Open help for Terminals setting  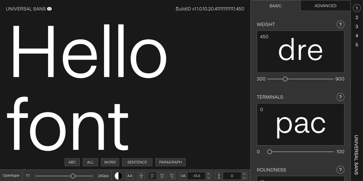[340, 97]
